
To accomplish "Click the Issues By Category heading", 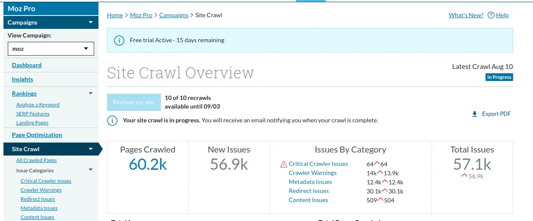I will coord(350,150).
